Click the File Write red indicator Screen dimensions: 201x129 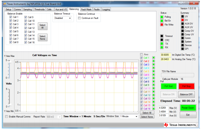(162, 25)
